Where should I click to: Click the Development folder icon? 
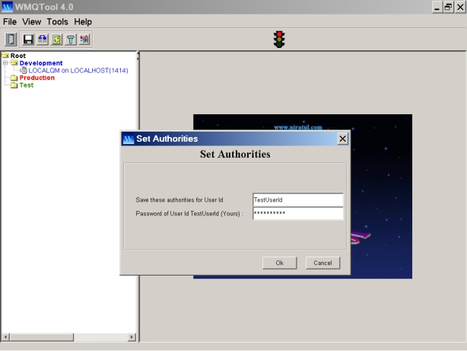(14, 62)
